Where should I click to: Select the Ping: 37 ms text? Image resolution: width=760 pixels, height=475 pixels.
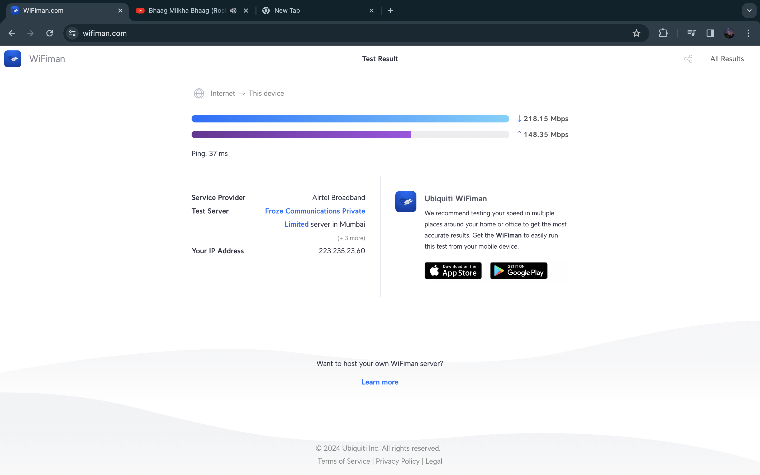[x=210, y=154]
